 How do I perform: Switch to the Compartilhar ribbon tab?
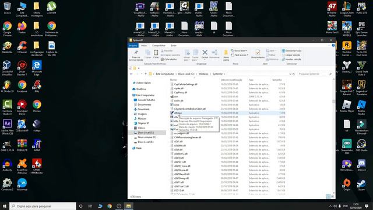point(159,45)
